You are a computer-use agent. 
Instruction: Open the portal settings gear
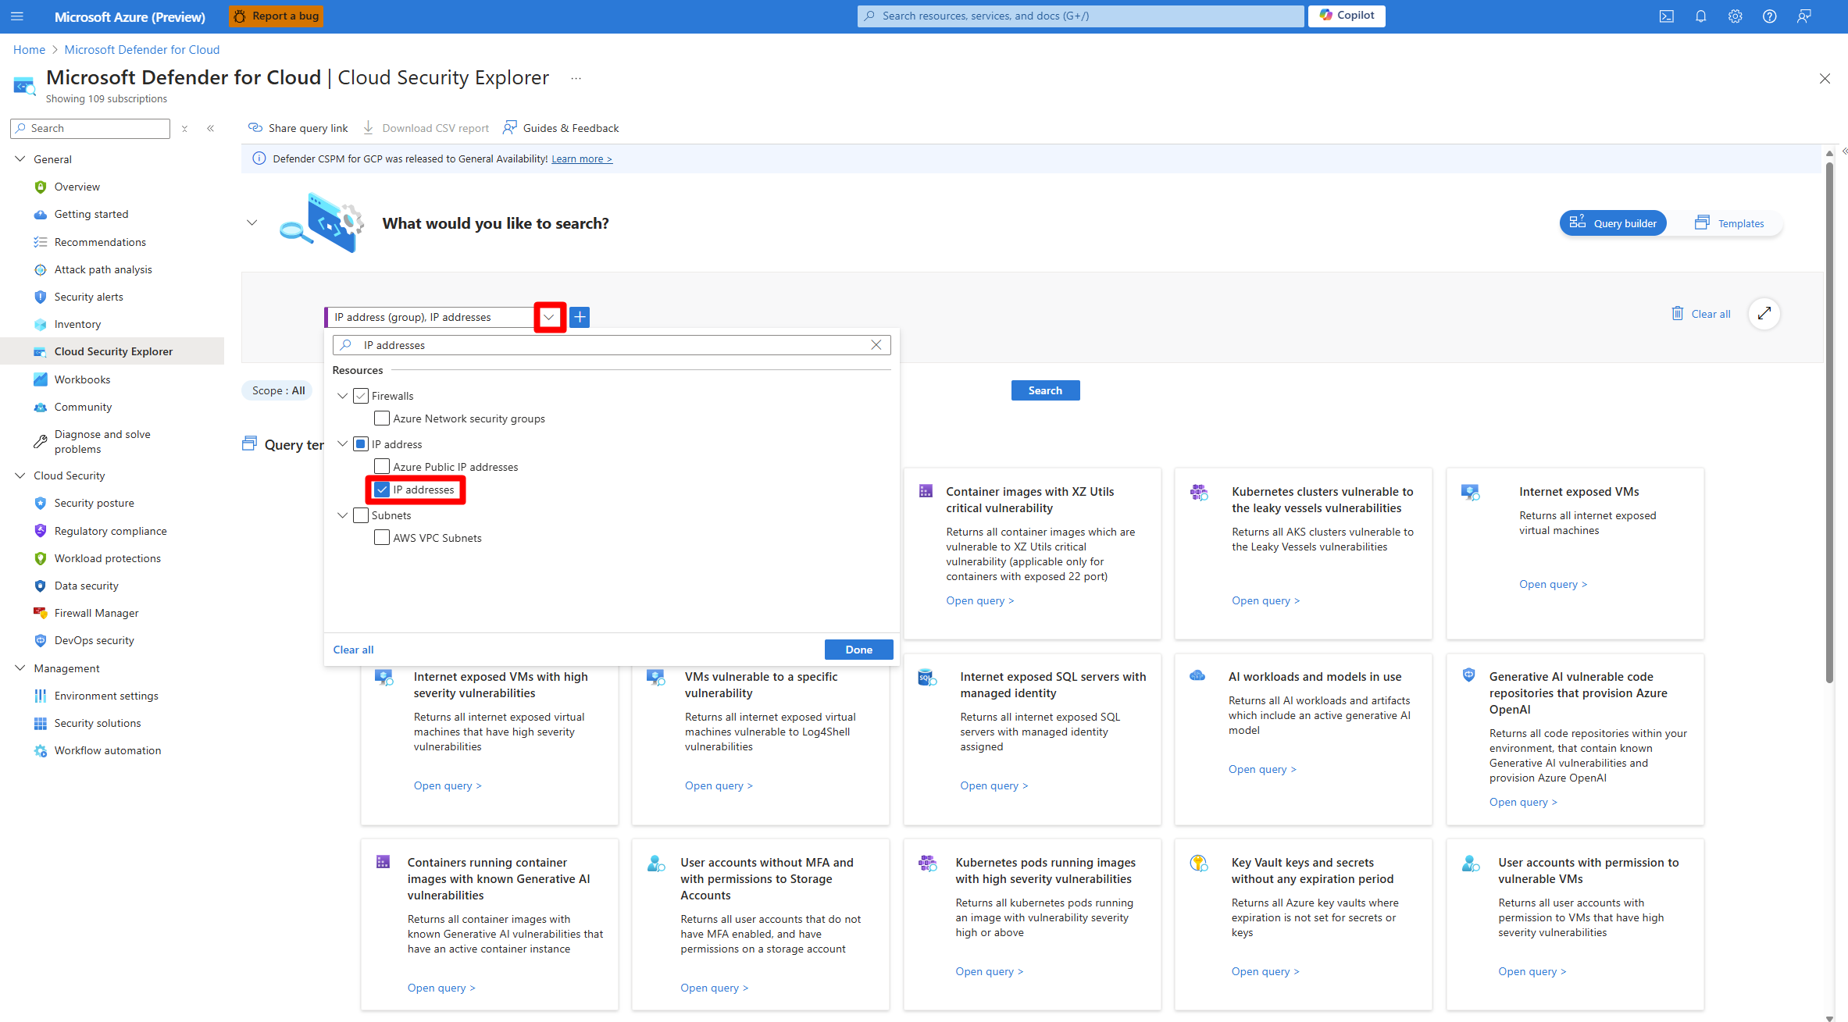1735,16
